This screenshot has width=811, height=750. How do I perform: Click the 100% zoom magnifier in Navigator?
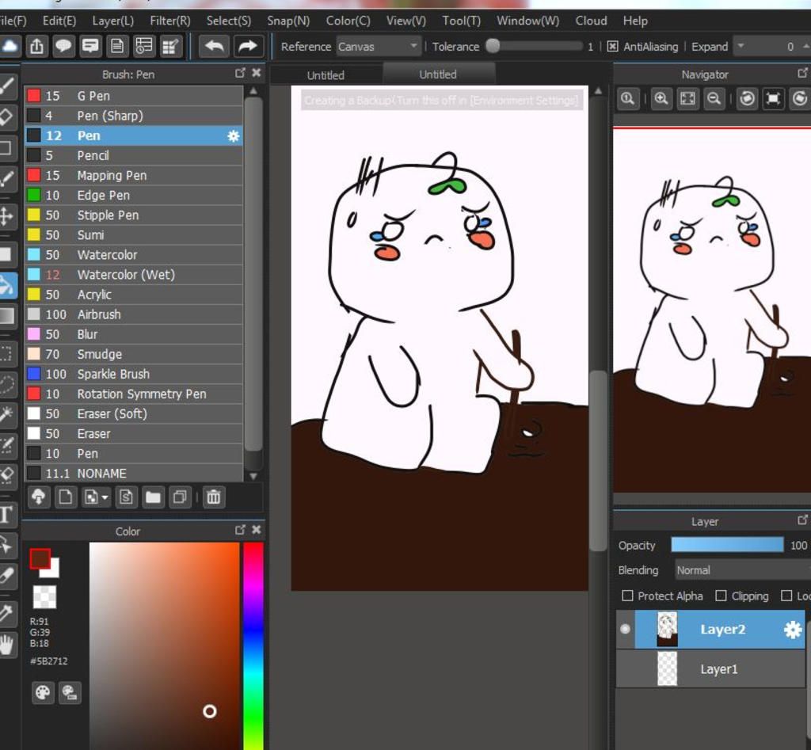pos(628,98)
